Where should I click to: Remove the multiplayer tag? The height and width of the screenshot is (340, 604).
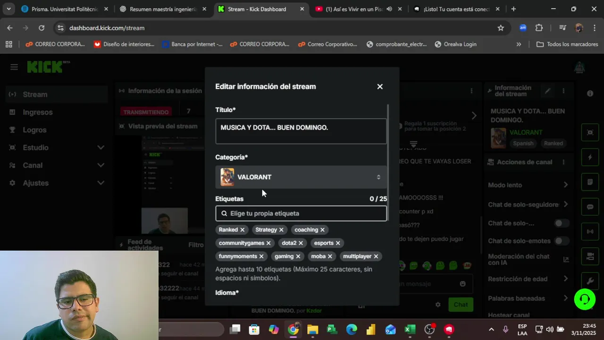376,256
